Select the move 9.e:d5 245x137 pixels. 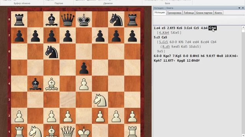(175, 46)
